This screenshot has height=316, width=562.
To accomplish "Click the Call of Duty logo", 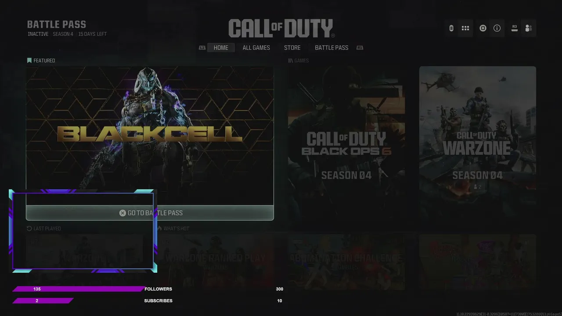I will [x=281, y=29].
